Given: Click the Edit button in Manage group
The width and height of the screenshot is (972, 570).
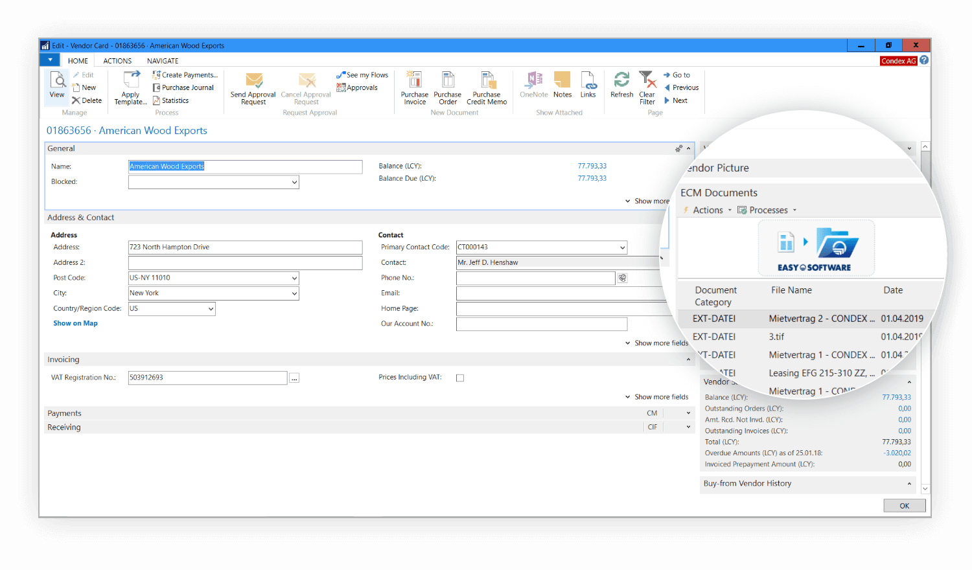Looking at the screenshot, I should [x=84, y=75].
